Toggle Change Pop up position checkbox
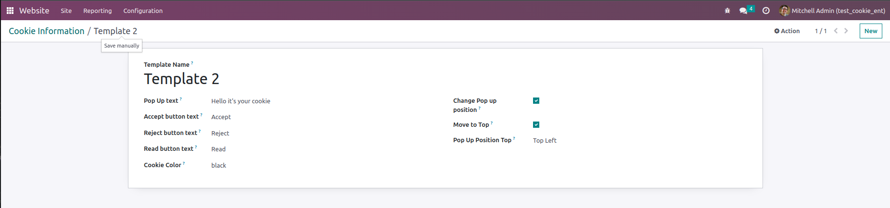890x208 pixels. point(536,101)
